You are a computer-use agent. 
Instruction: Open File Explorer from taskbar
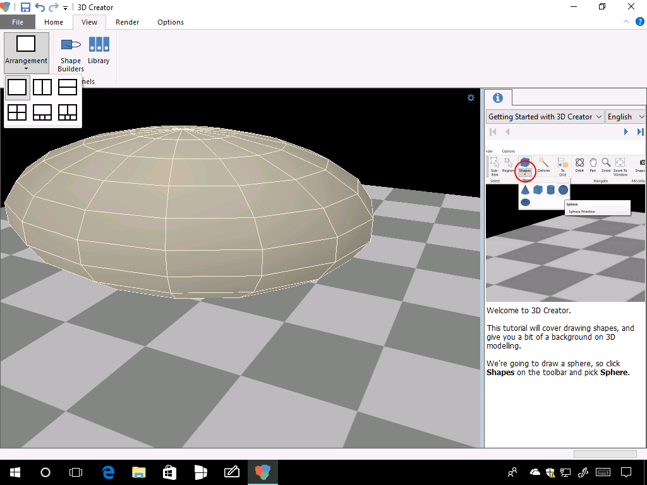[x=139, y=472]
